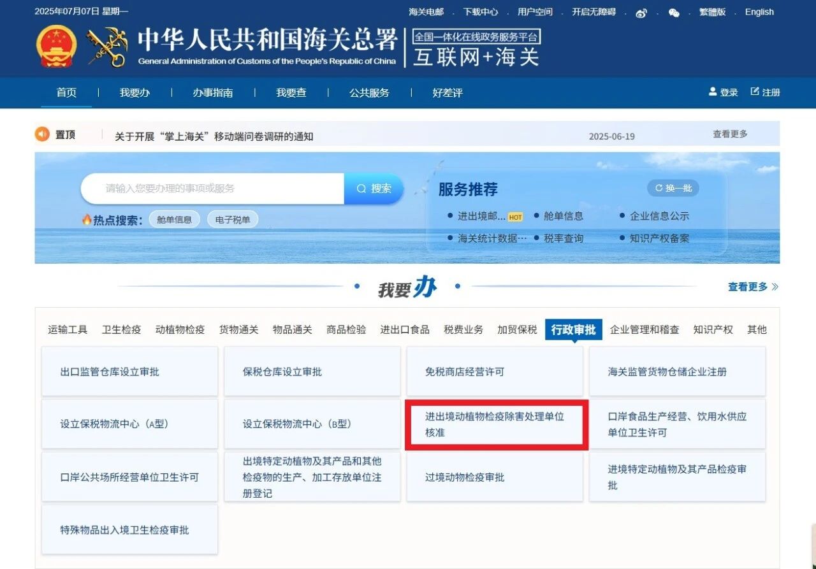The height and width of the screenshot is (569, 816).
Task: Switch to 加贸保税 tab
Action: tap(517, 329)
